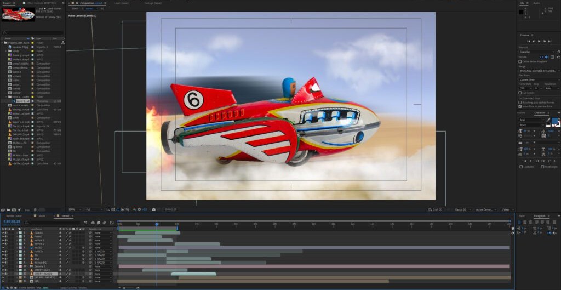Toggle the hide shy layers switch
This screenshot has height=290, width=561.
[93, 223]
